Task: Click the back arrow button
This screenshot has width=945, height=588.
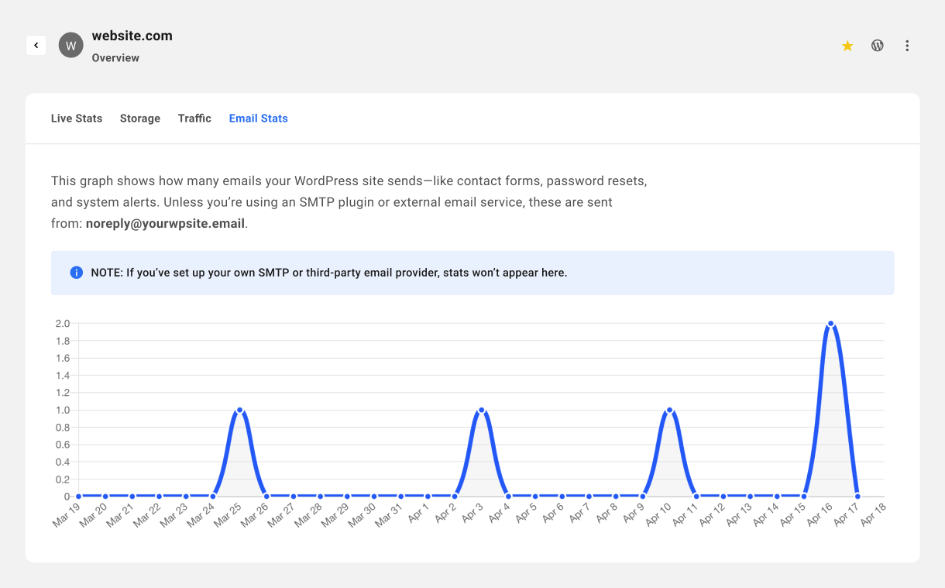Action: [36, 46]
